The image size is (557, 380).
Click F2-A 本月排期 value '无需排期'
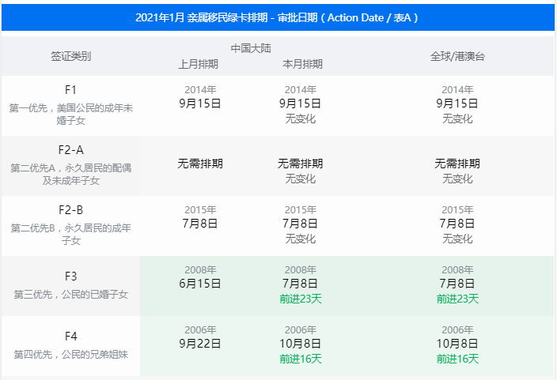click(300, 164)
